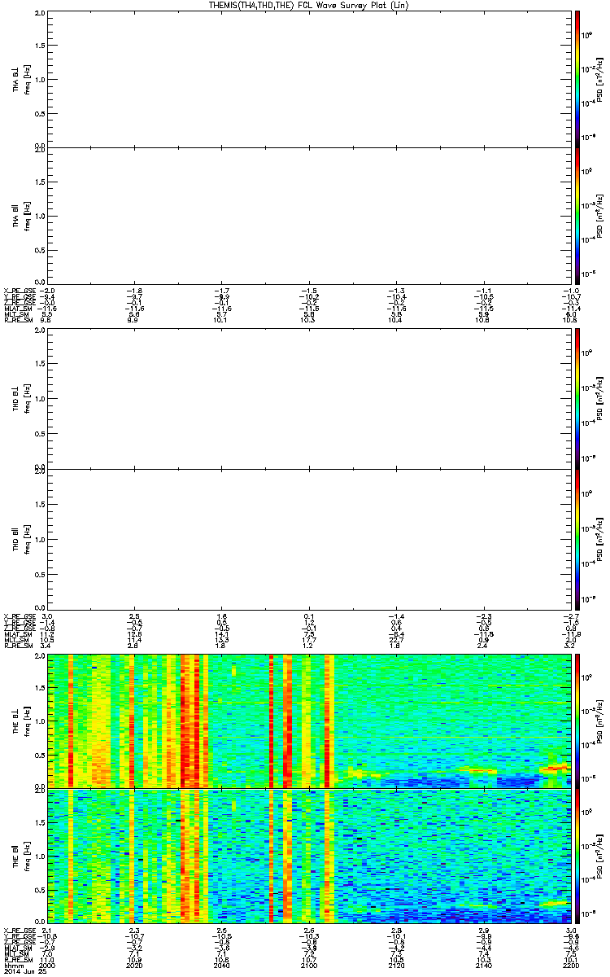Select the empty THA B-parallel plot panel
This screenshot has width=610, height=977.
pos(309,215)
